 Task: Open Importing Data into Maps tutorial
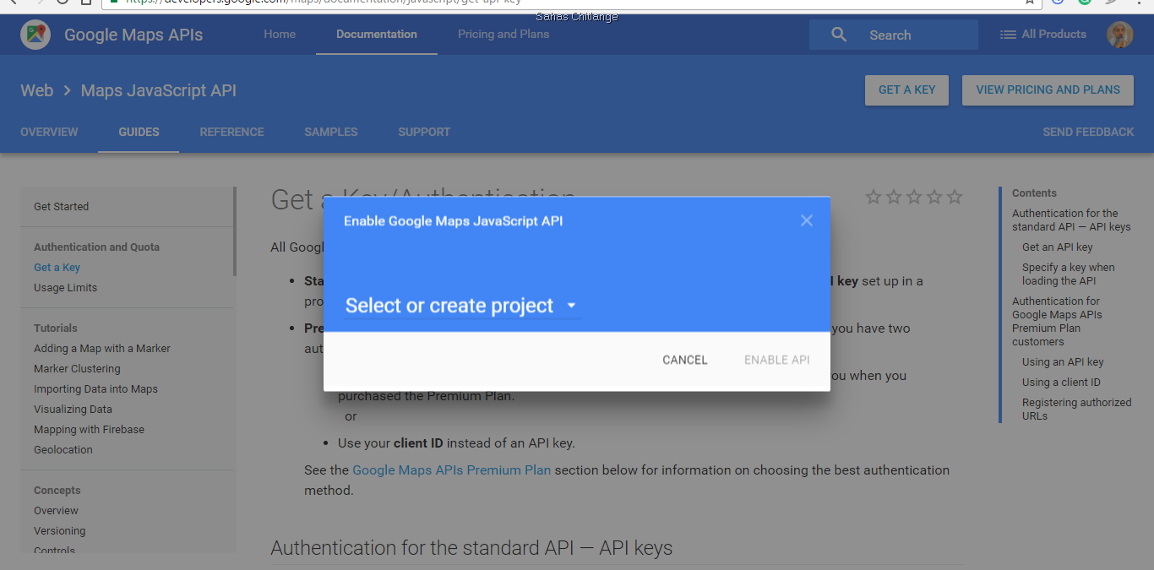coord(95,389)
